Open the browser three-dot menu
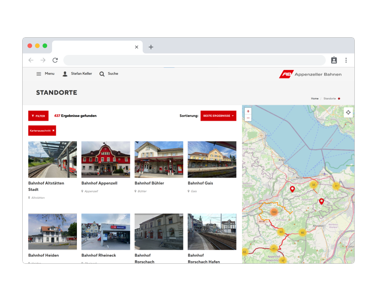Viewport: 377px width, 301px height. 346,60
